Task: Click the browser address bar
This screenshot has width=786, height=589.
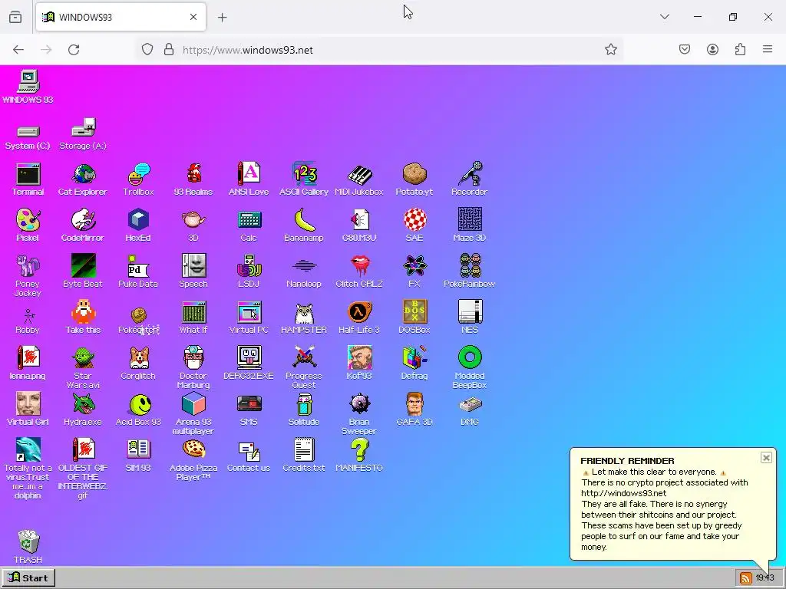Action: (x=379, y=50)
